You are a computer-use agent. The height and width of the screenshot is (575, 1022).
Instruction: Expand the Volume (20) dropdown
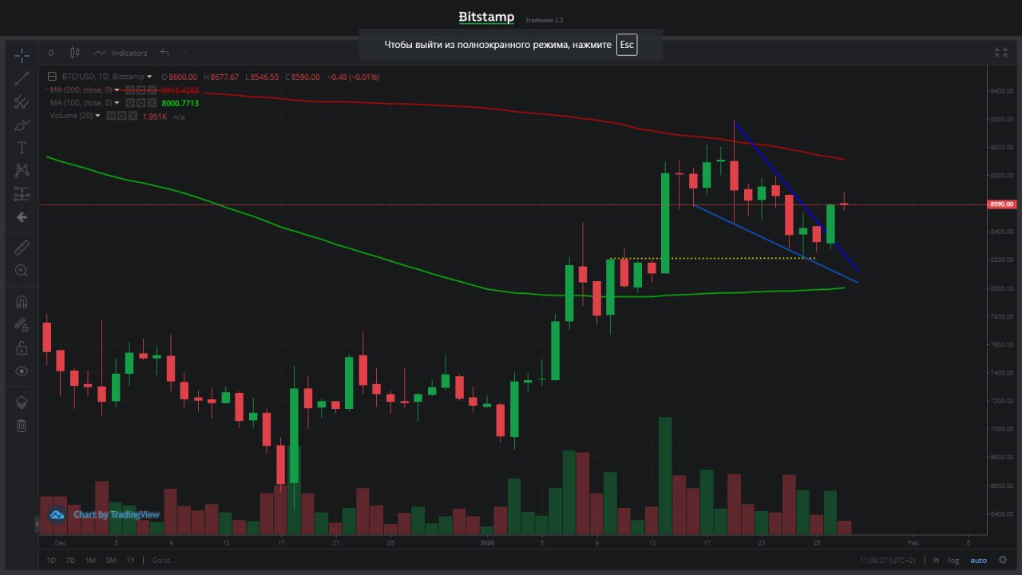(98, 116)
